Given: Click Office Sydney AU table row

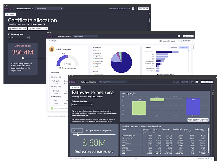Looking at the screenshot, I should 163,139.
